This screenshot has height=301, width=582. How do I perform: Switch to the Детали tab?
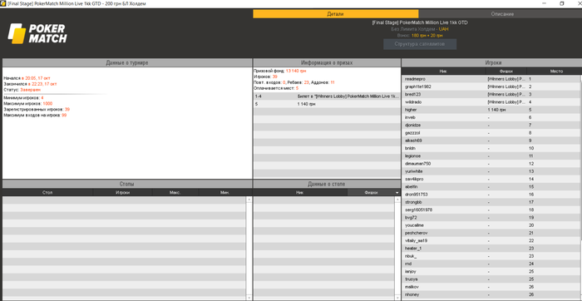336,14
